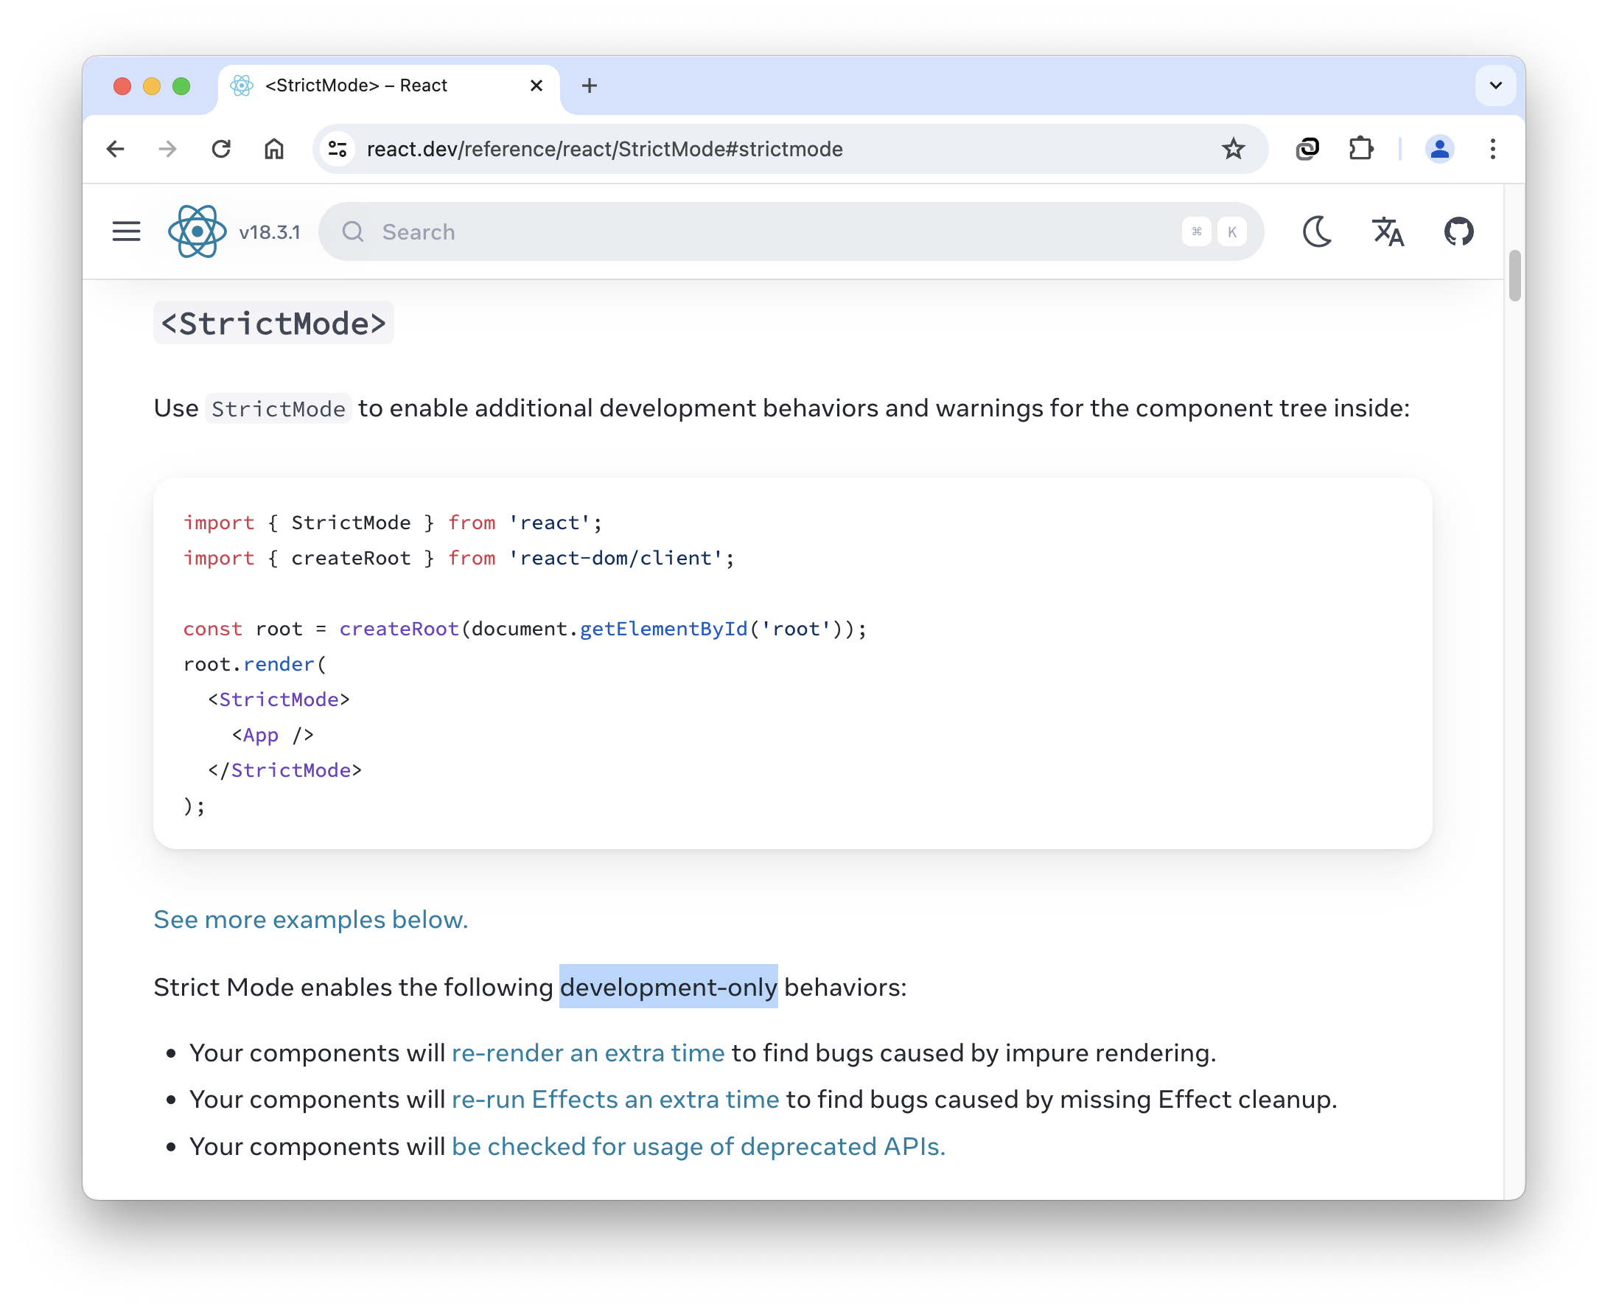
Task: Go forward in browser history
Action: point(167,150)
